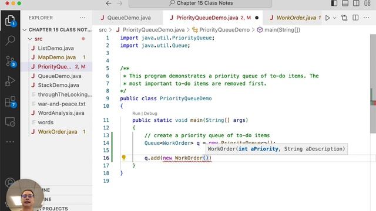Click the src breadcrumb segment
Screen dimensions: 376x211
coord(103,30)
